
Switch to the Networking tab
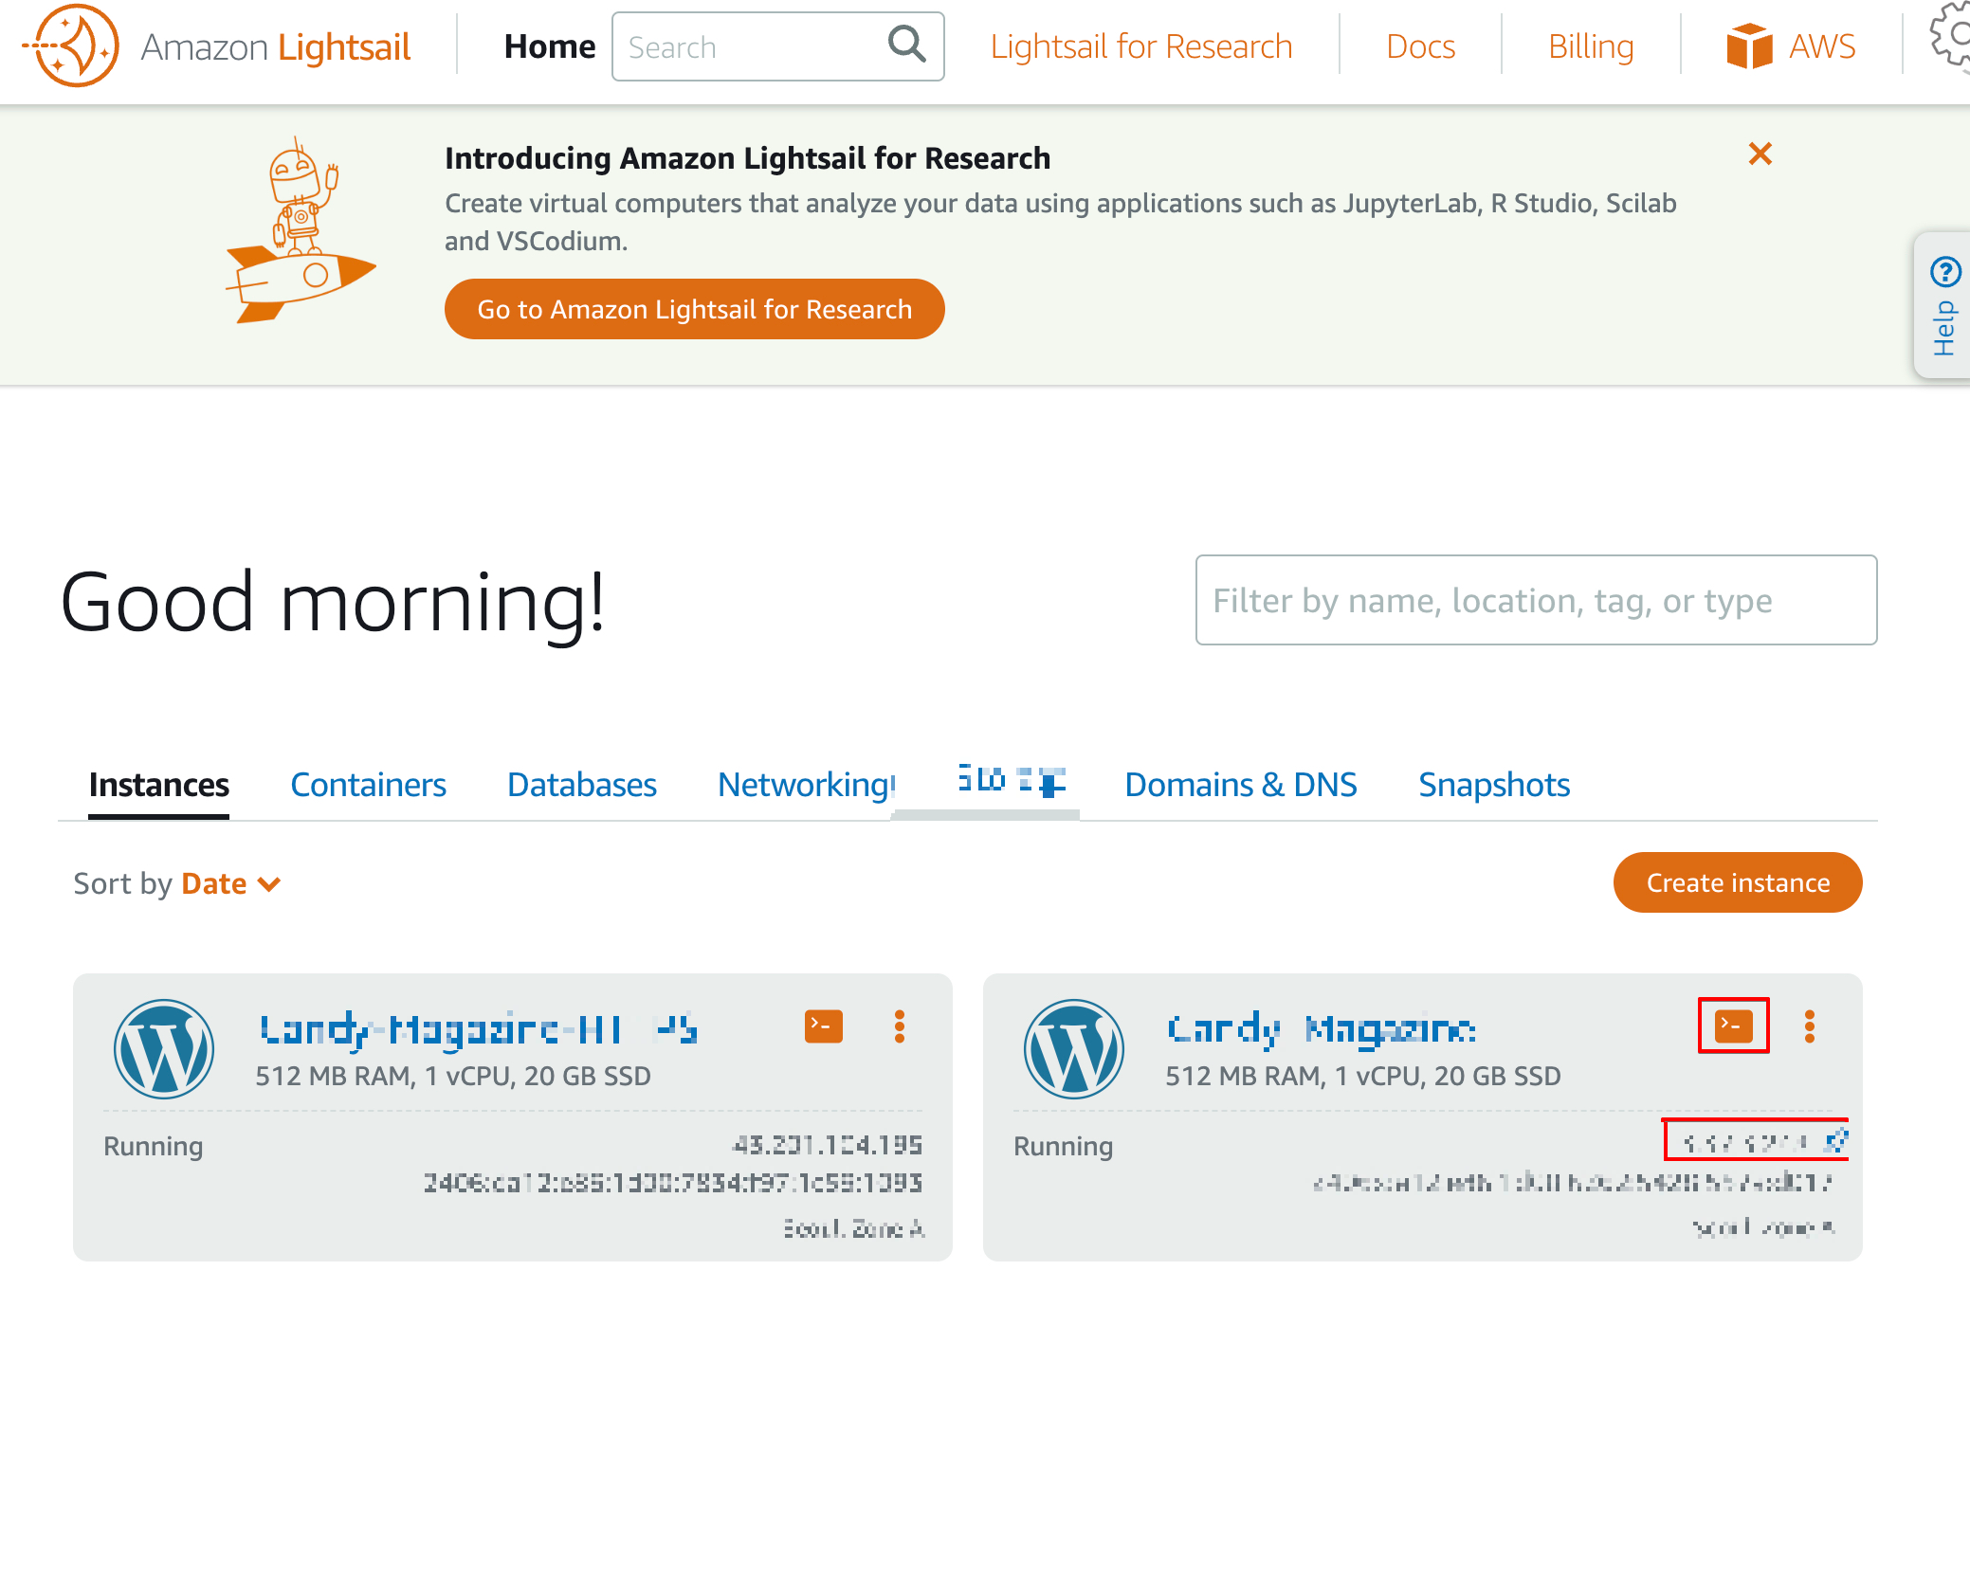[805, 785]
